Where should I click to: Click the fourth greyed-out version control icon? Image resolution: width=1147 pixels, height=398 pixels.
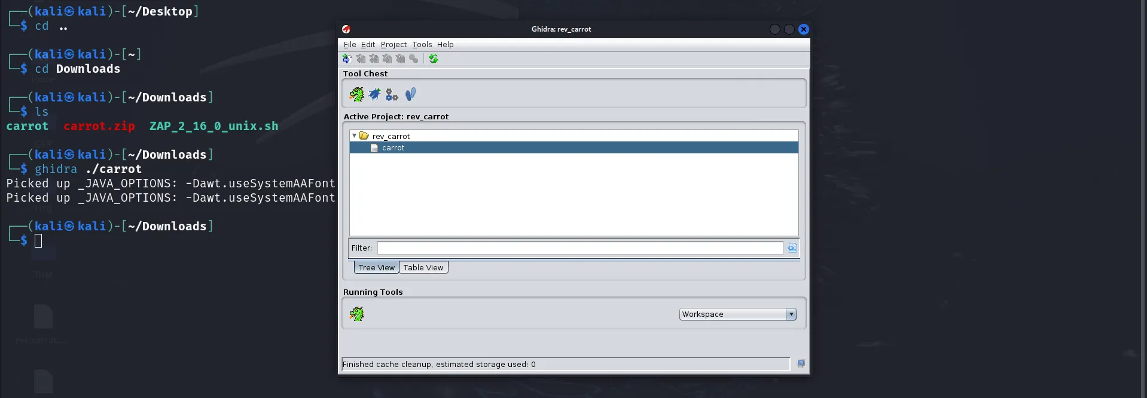tap(400, 58)
